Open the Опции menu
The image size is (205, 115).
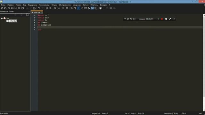point(54,5)
